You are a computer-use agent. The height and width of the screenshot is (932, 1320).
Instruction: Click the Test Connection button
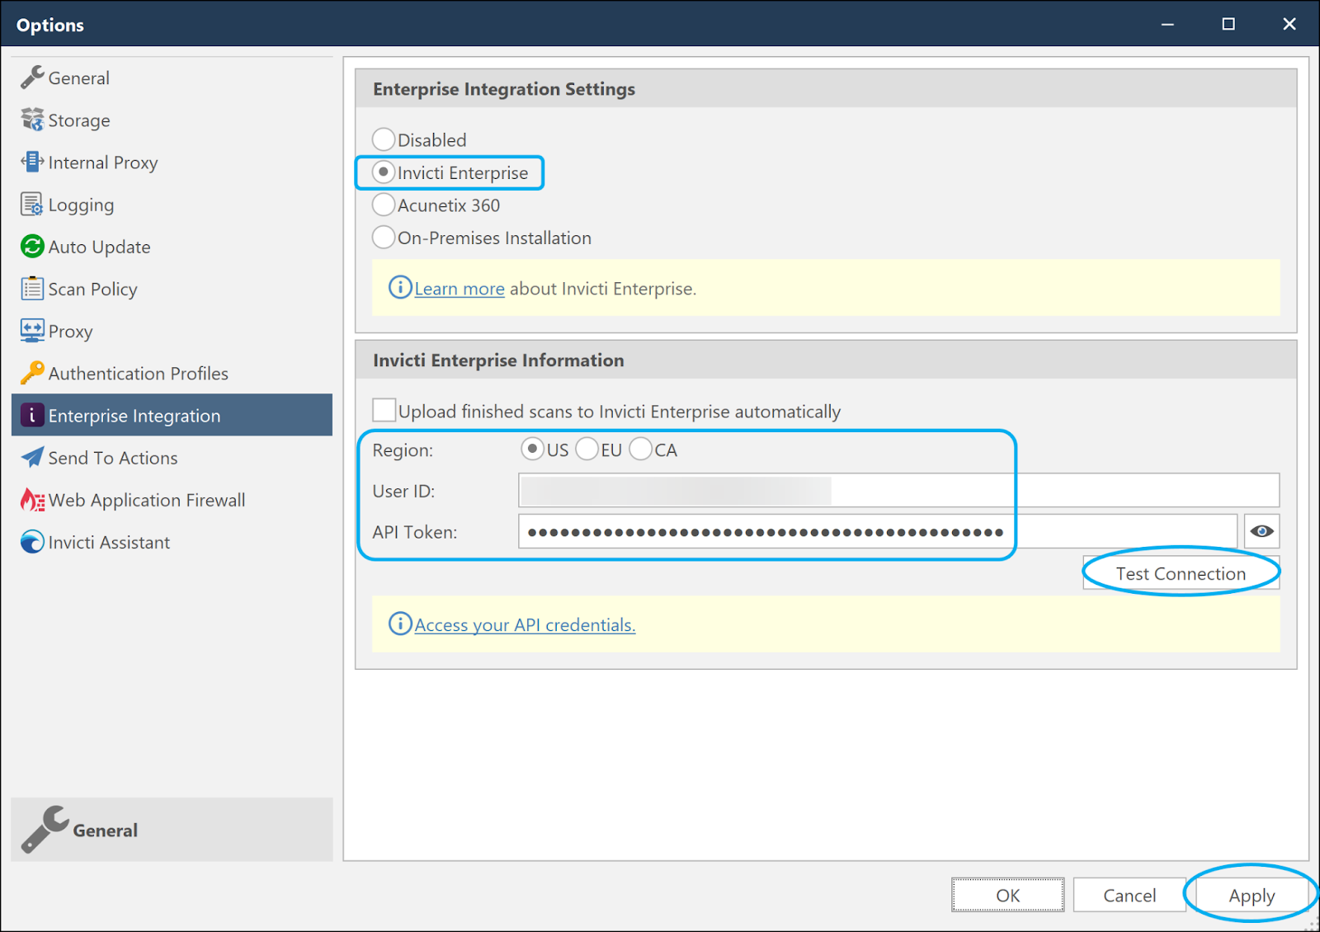tap(1180, 573)
